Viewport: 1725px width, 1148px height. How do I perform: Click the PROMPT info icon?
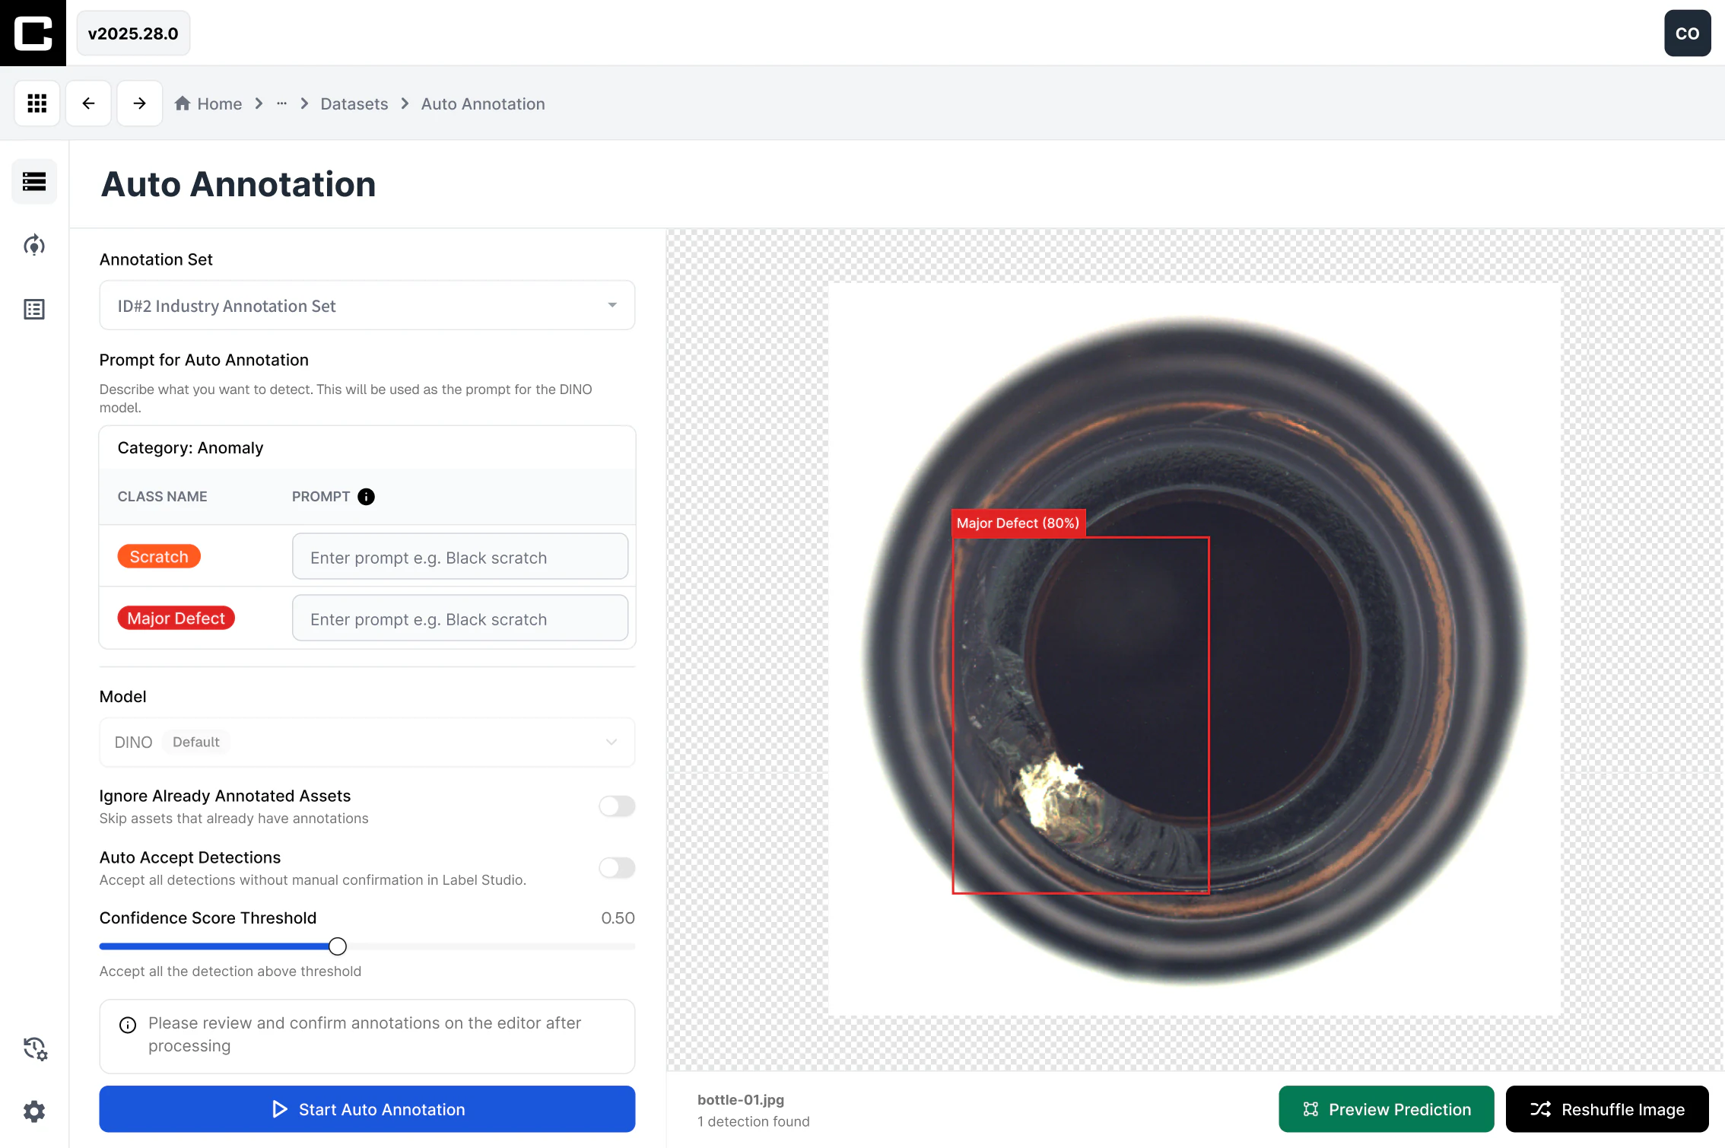[366, 496]
